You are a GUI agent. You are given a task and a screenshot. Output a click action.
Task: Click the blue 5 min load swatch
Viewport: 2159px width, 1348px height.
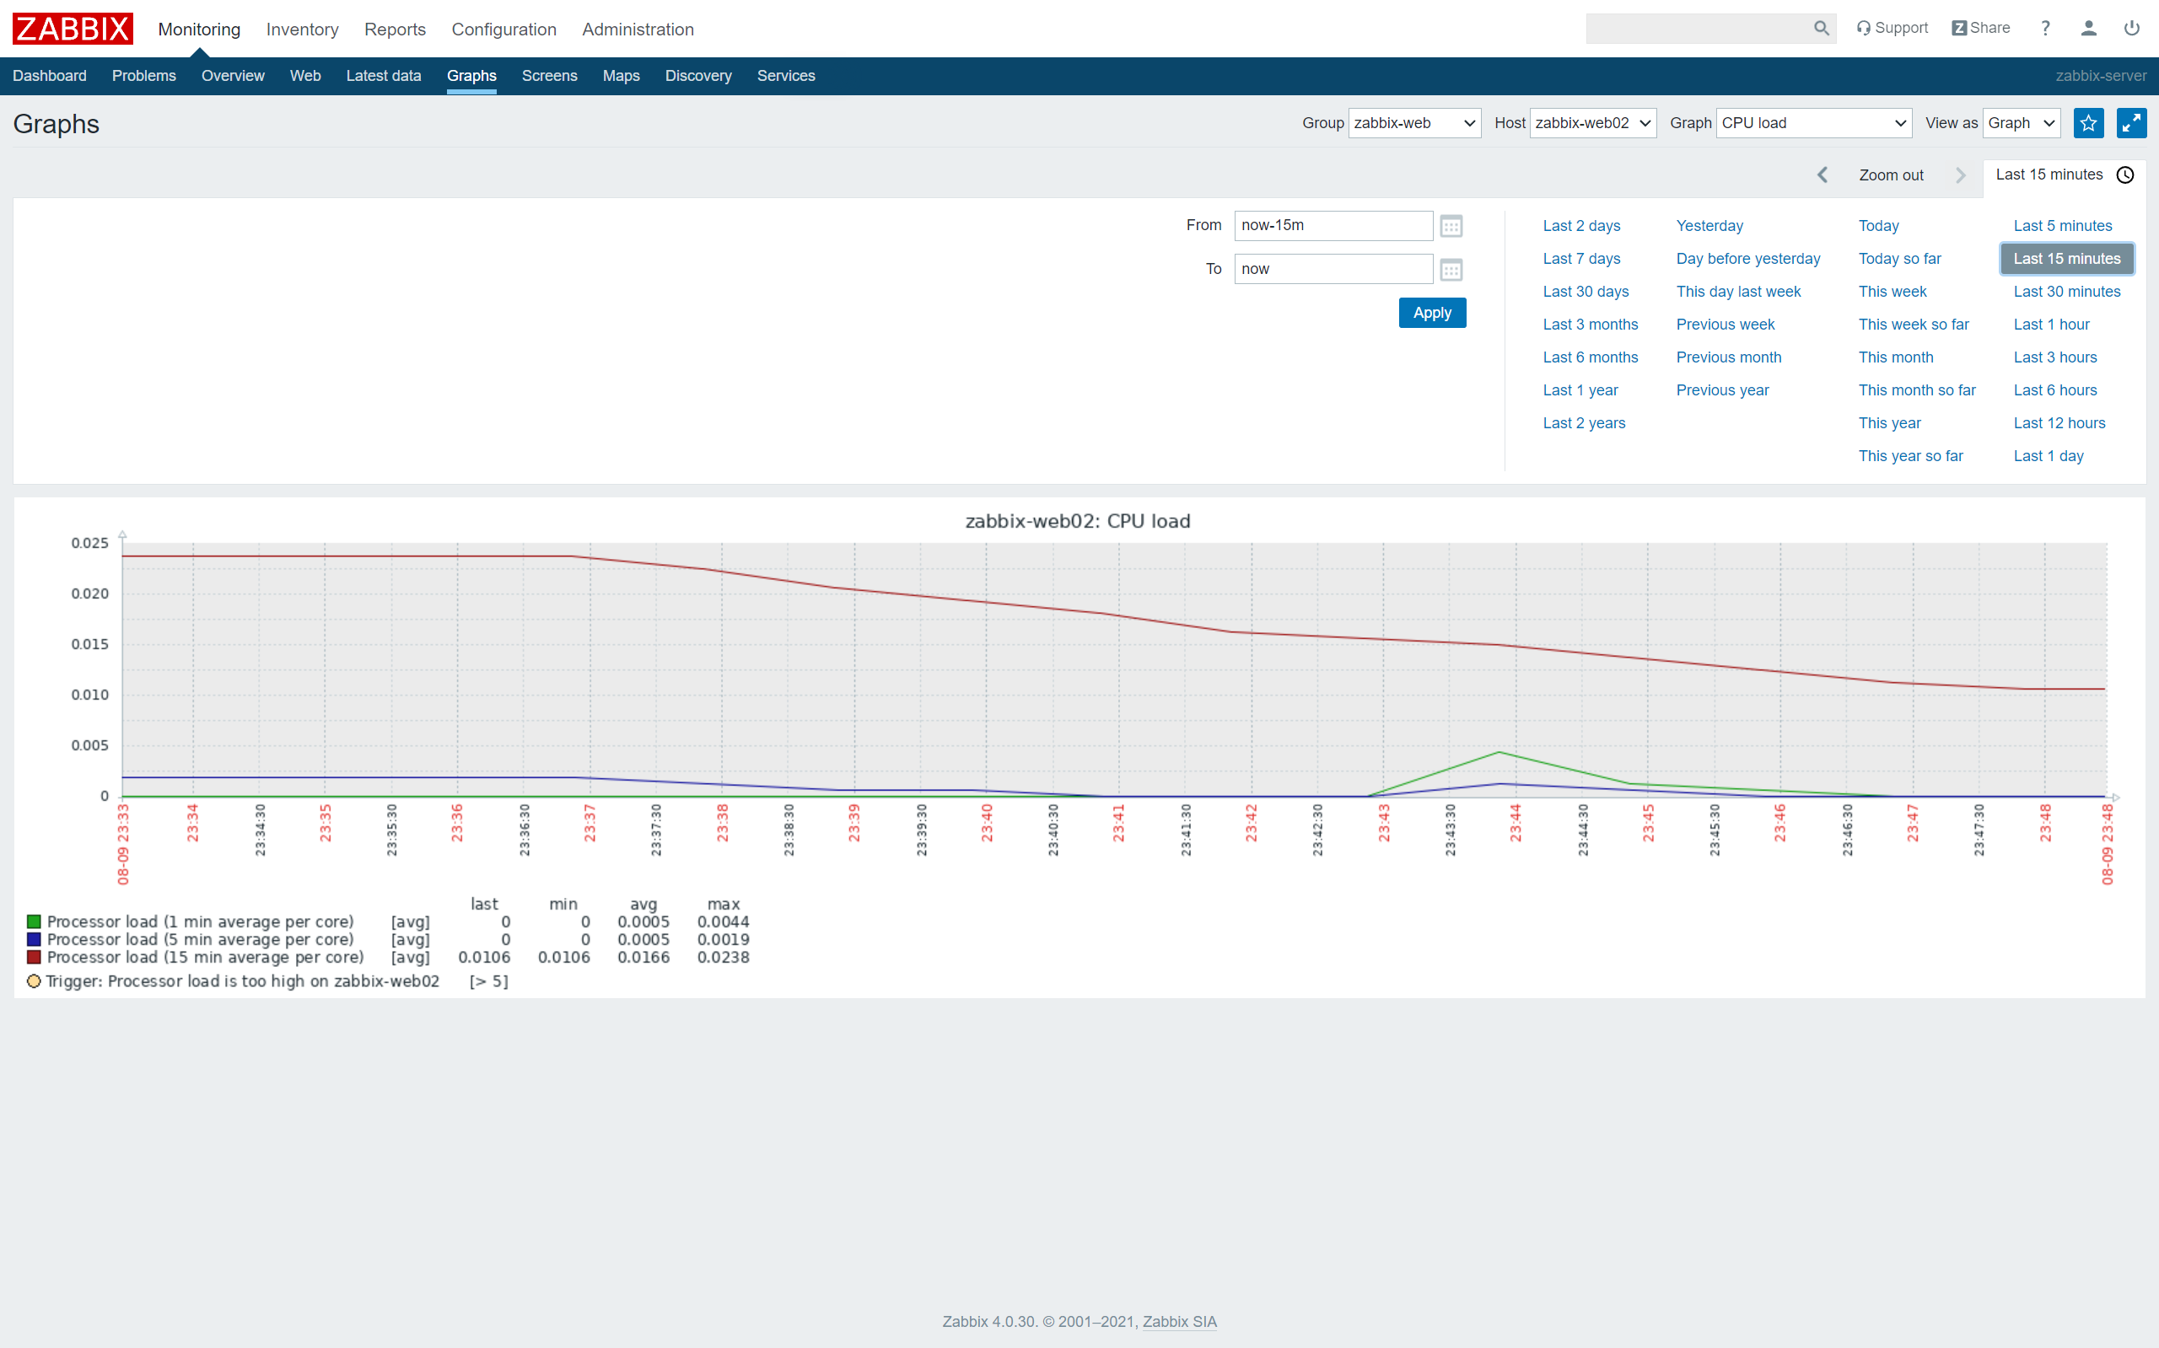tap(34, 940)
